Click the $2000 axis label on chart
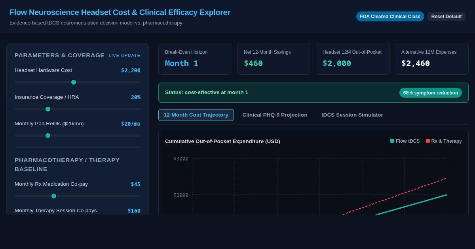This screenshot has width=475, height=249. pyautogui.click(x=181, y=195)
